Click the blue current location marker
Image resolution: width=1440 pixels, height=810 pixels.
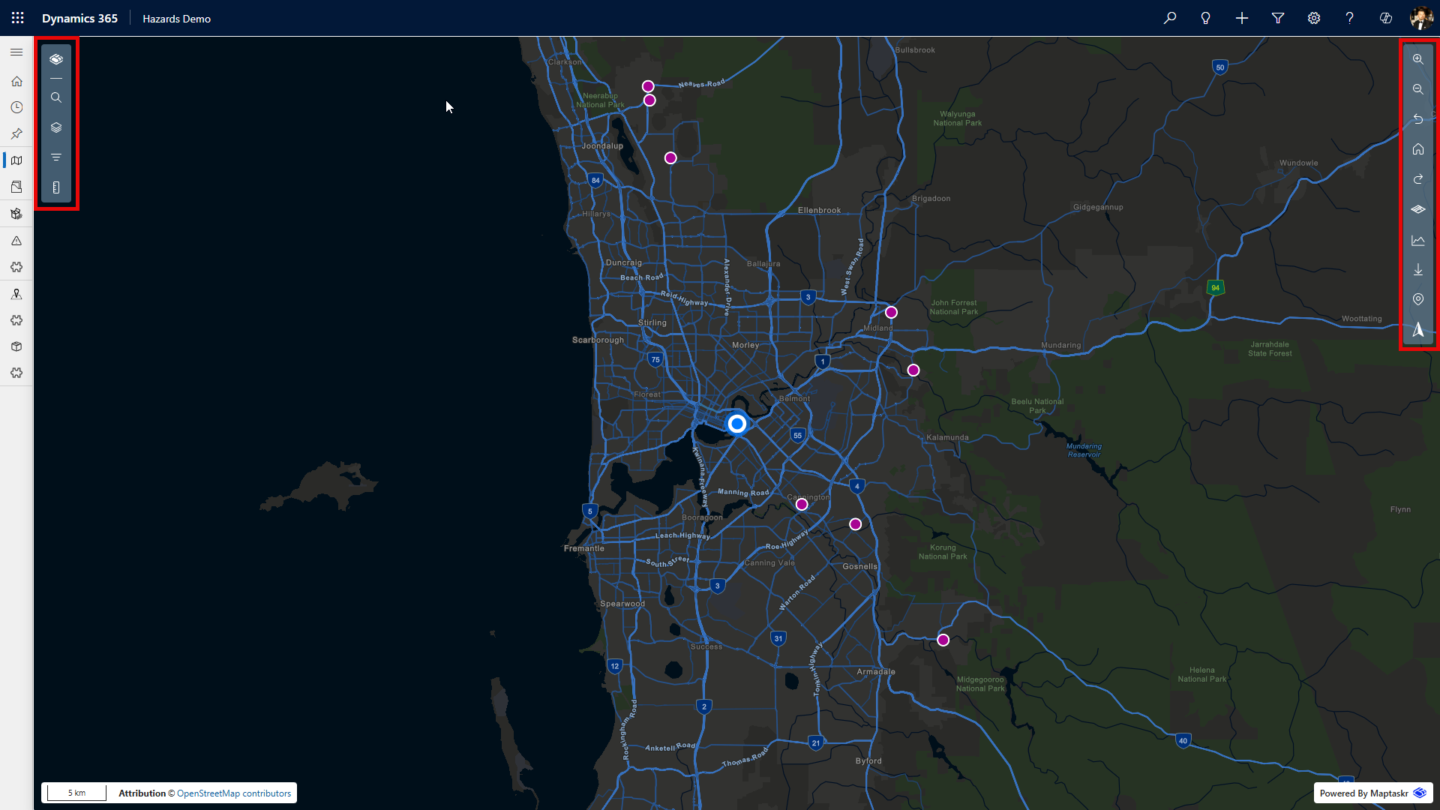pyautogui.click(x=736, y=424)
